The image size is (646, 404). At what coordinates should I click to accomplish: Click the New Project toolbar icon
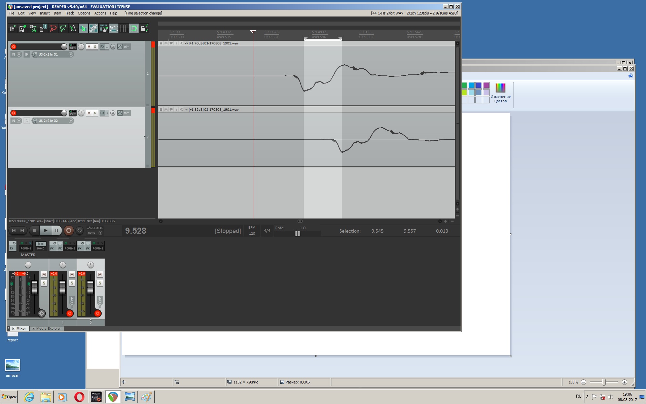12,29
